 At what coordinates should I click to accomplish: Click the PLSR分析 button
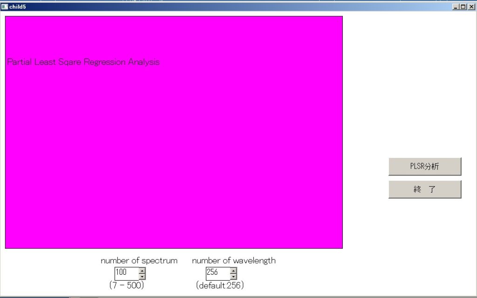coord(424,167)
